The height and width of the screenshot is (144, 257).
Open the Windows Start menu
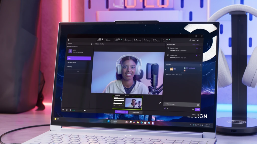109,122
